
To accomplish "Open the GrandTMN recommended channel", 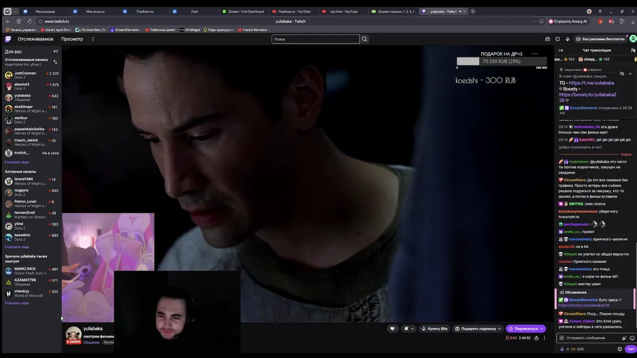I will 31,181.
